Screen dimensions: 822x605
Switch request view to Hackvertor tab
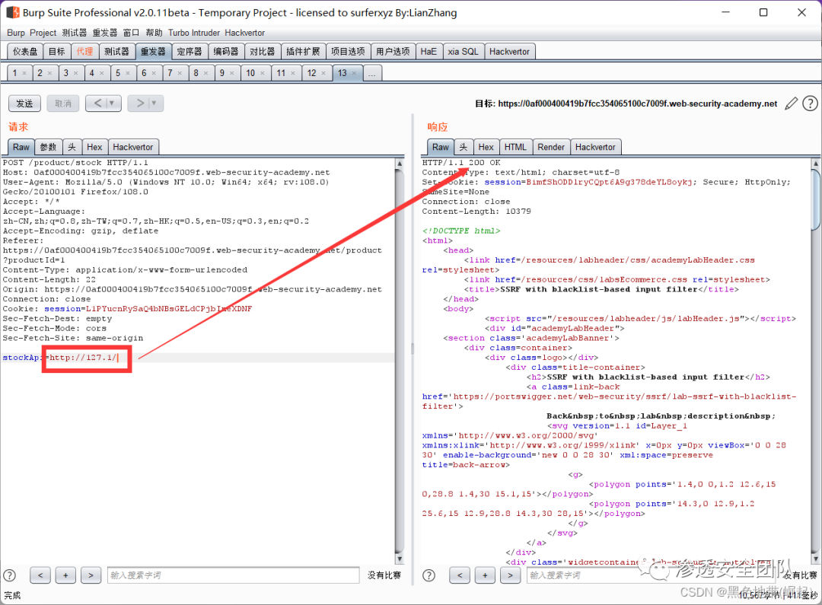pyautogui.click(x=133, y=148)
